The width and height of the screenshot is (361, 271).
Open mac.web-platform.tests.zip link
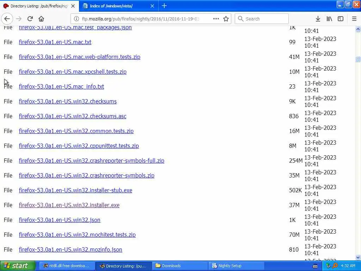79,57
